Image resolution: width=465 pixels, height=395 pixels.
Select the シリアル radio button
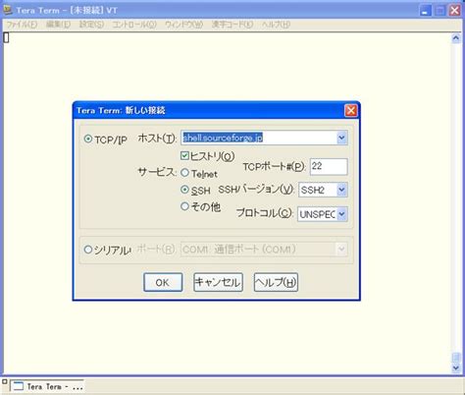tap(87, 250)
